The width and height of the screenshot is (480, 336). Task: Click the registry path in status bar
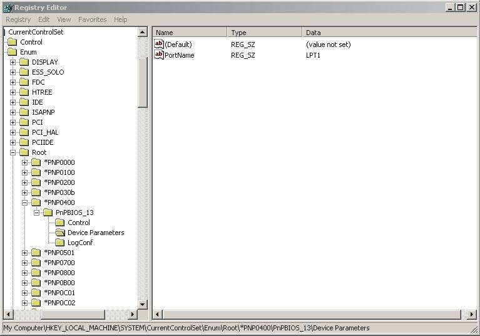[x=186, y=328]
